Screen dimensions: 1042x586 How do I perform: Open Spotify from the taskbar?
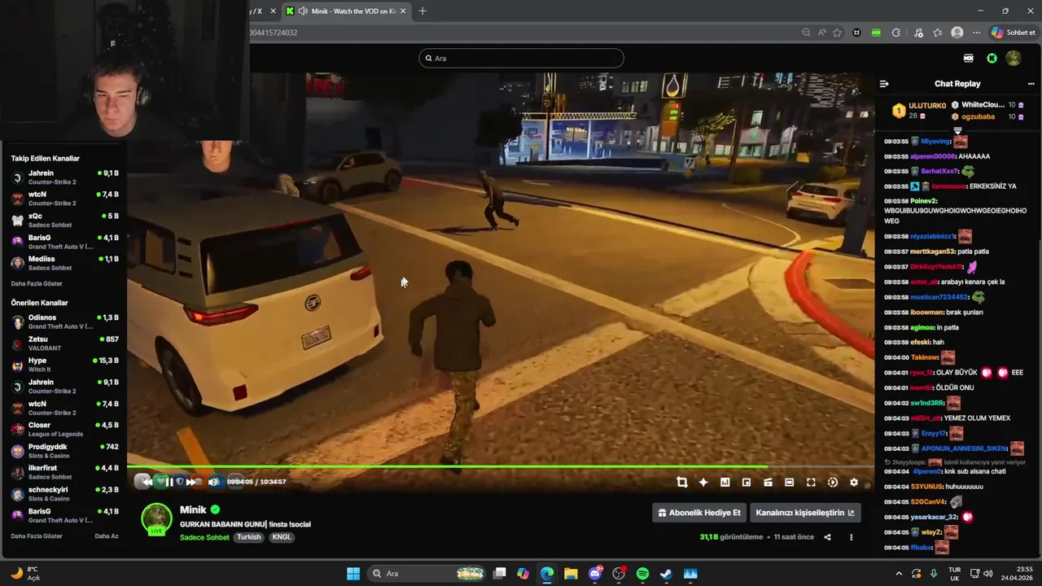(x=642, y=574)
